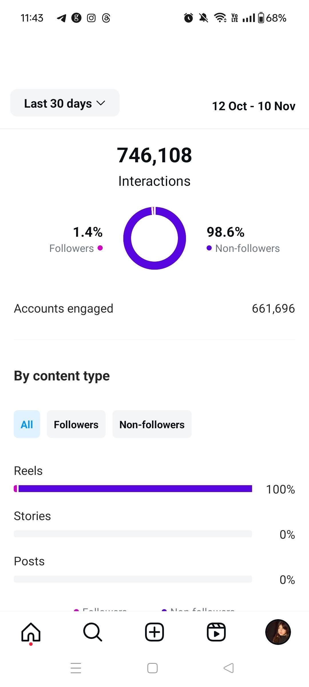
Task: Tap the Instagram status bar notification icon
Action: pyautogui.click(x=91, y=18)
